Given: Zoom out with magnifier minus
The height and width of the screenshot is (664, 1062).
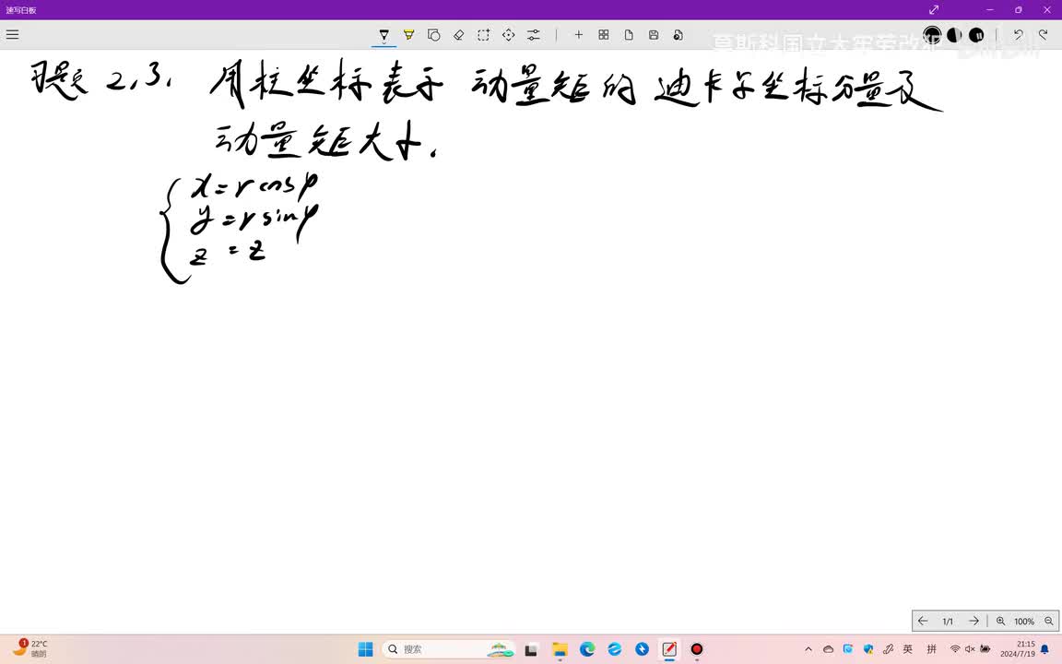Looking at the screenshot, I should point(1048,621).
